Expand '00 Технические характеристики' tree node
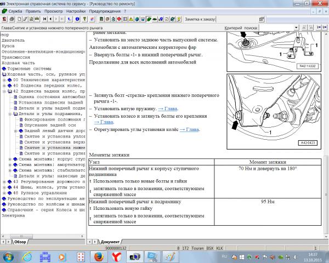 click(4, 80)
